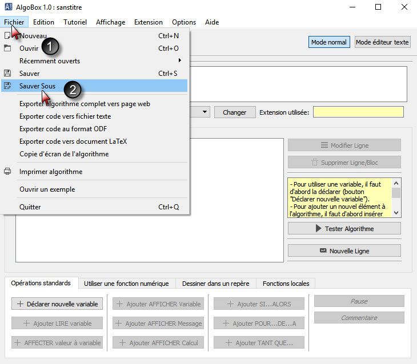This screenshot has height=364, width=417.
Task: Click AFFECTER valeur à variable button
Action: 57,342
